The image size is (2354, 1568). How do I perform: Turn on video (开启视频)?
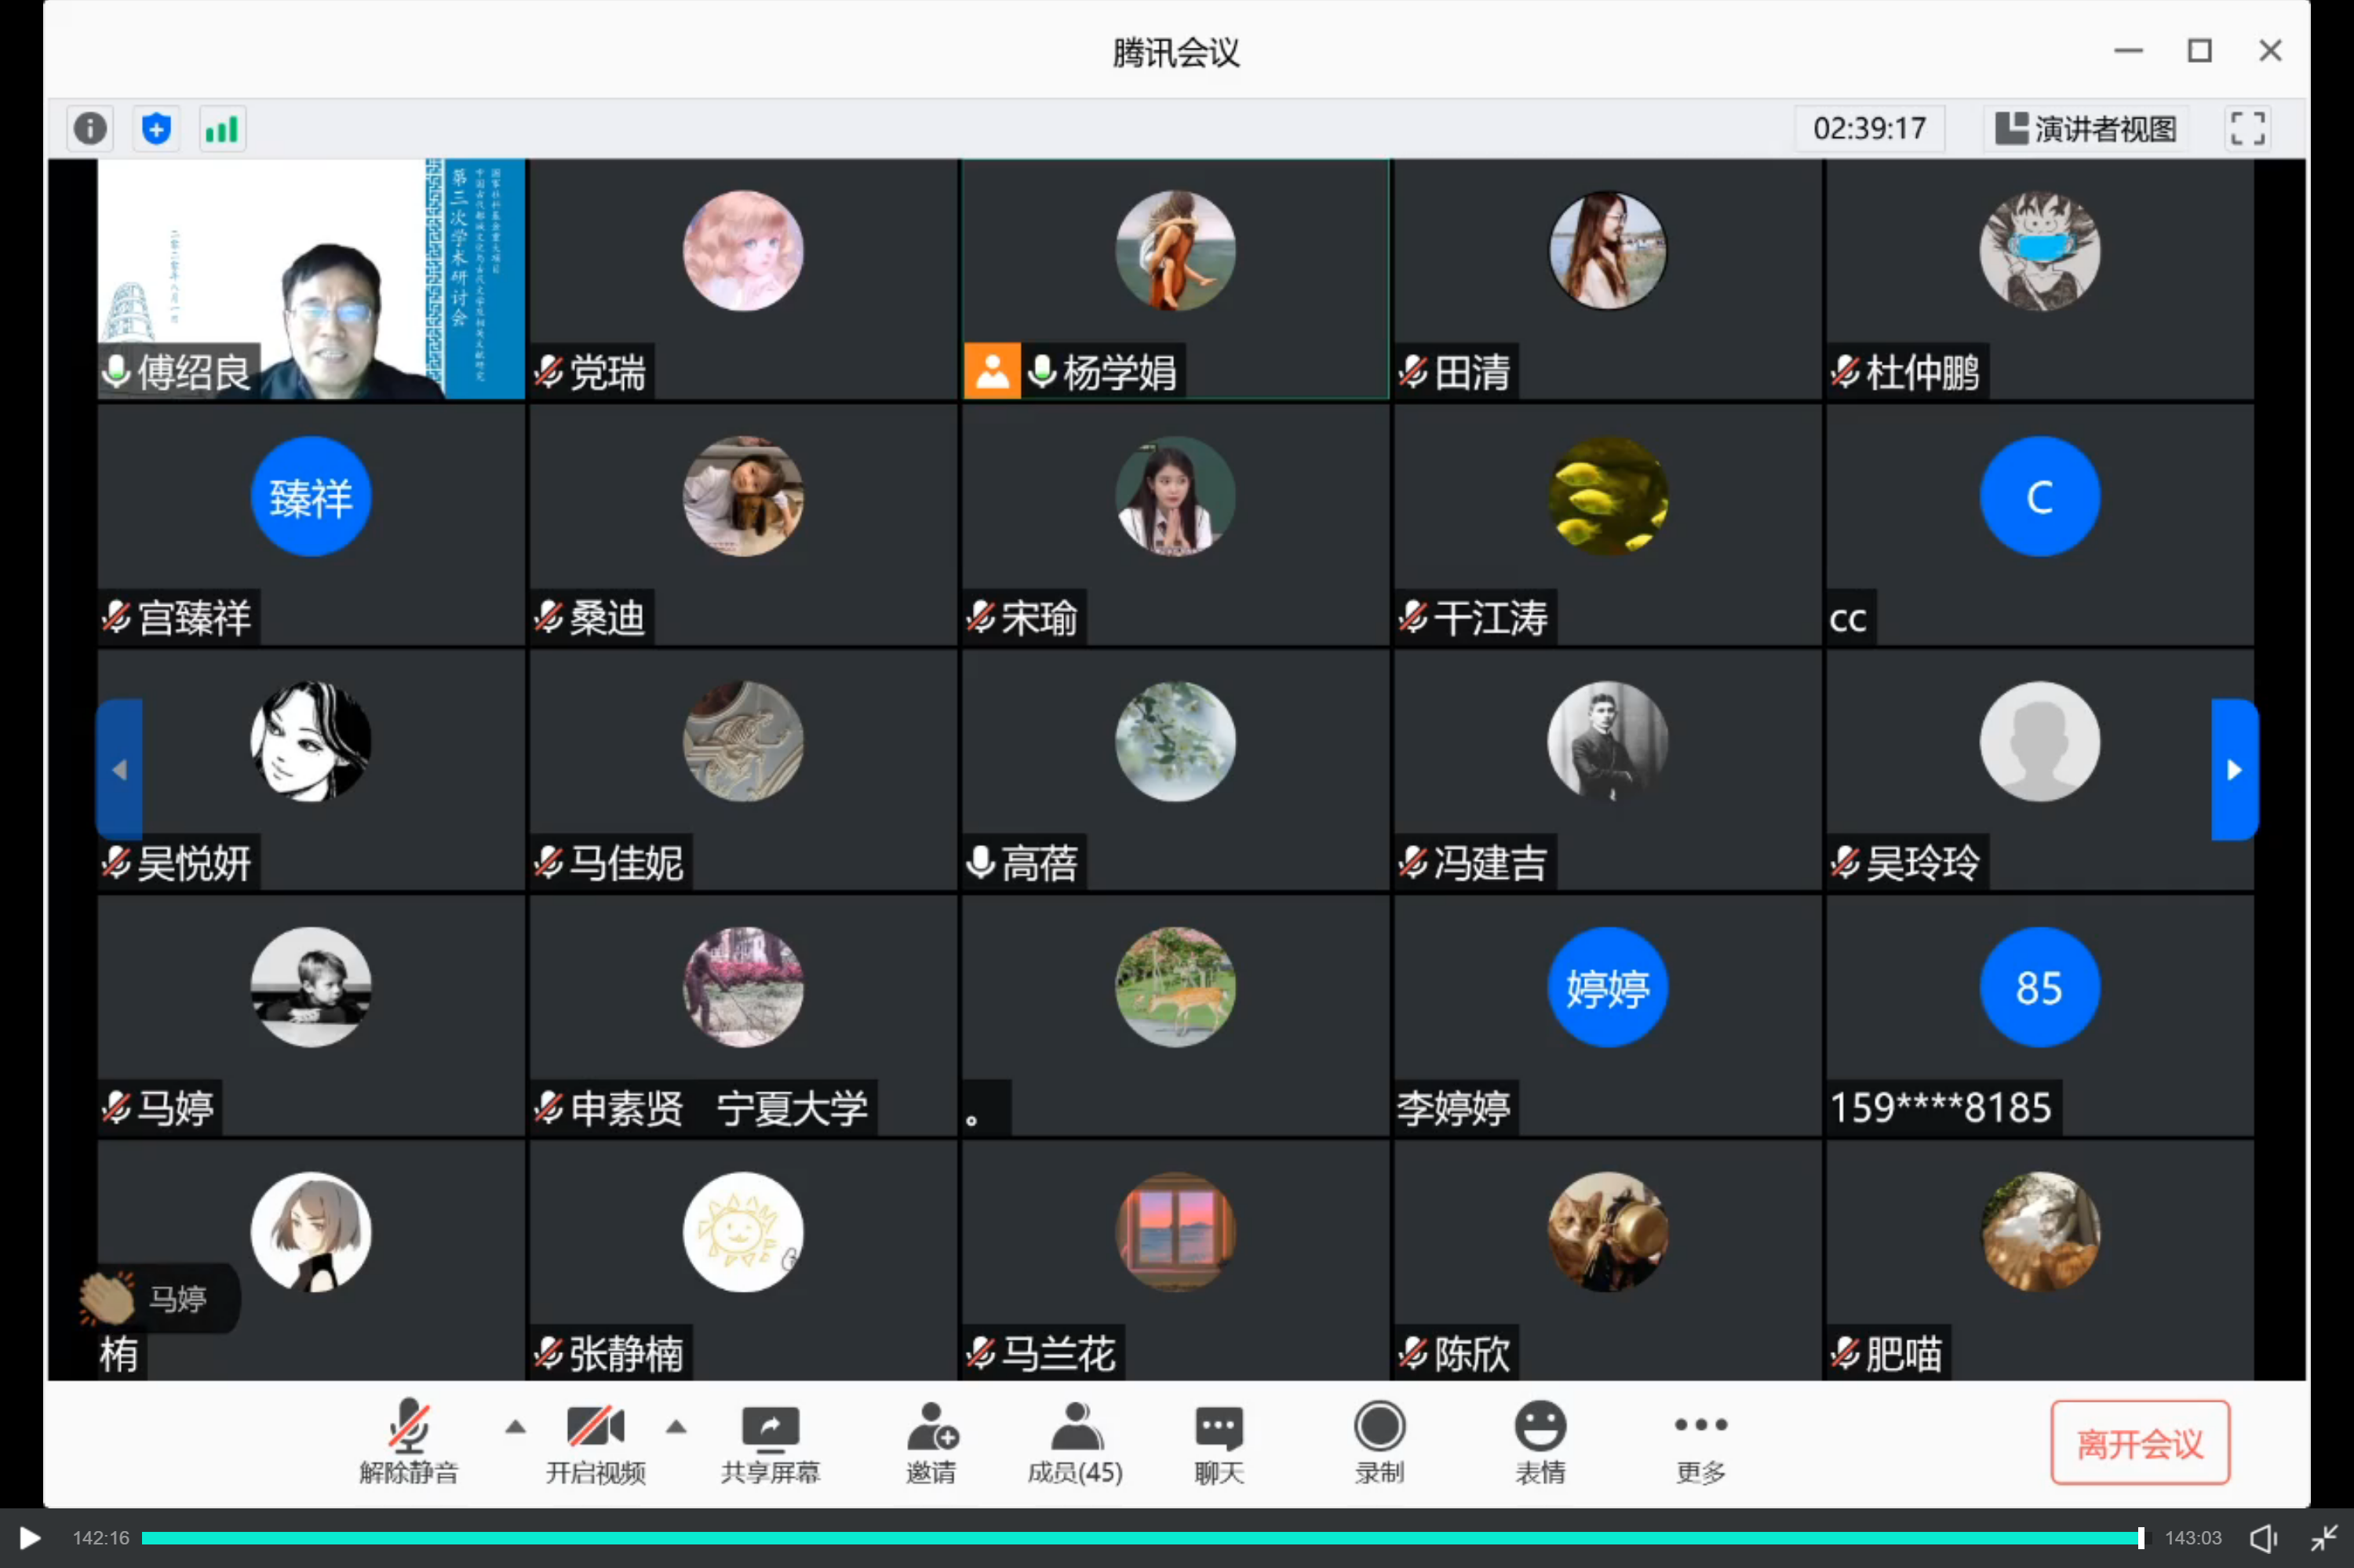click(x=595, y=1442)
